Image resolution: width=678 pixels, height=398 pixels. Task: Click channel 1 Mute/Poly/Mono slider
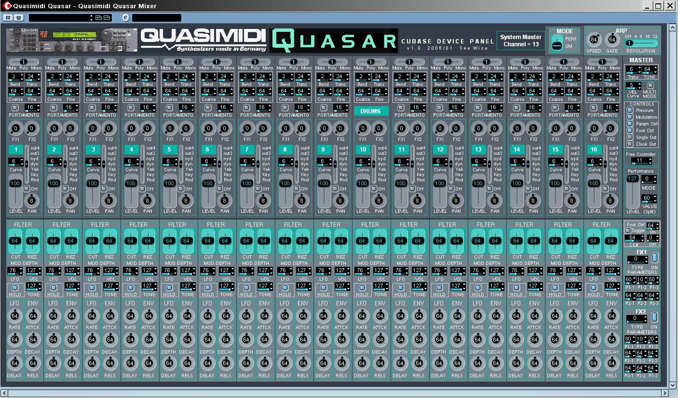pos(23,62)
